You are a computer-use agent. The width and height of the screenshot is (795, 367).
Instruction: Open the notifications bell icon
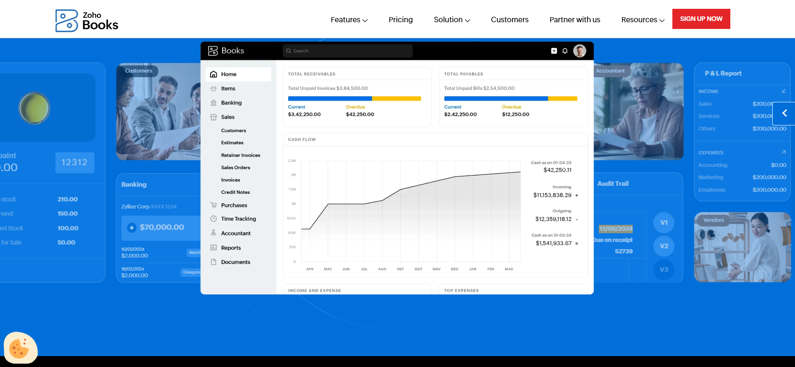(565, 51)
